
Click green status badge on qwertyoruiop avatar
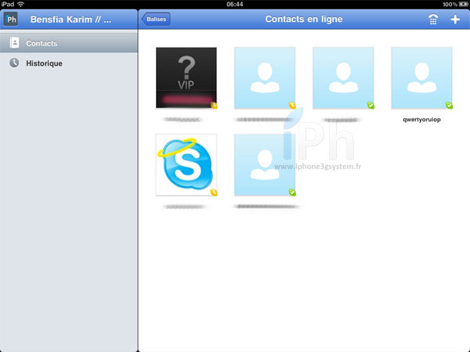[449, 105]
